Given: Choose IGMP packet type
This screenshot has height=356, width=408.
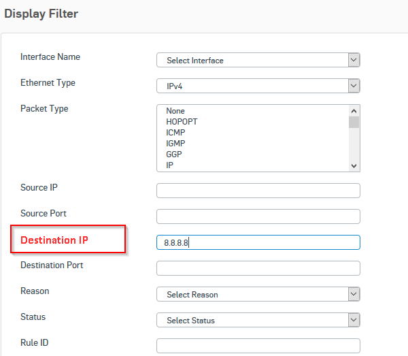Looking at the screenshot, I should [175, 144].
